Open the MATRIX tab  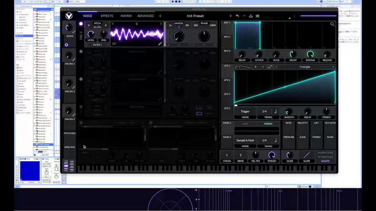point(126,16)
